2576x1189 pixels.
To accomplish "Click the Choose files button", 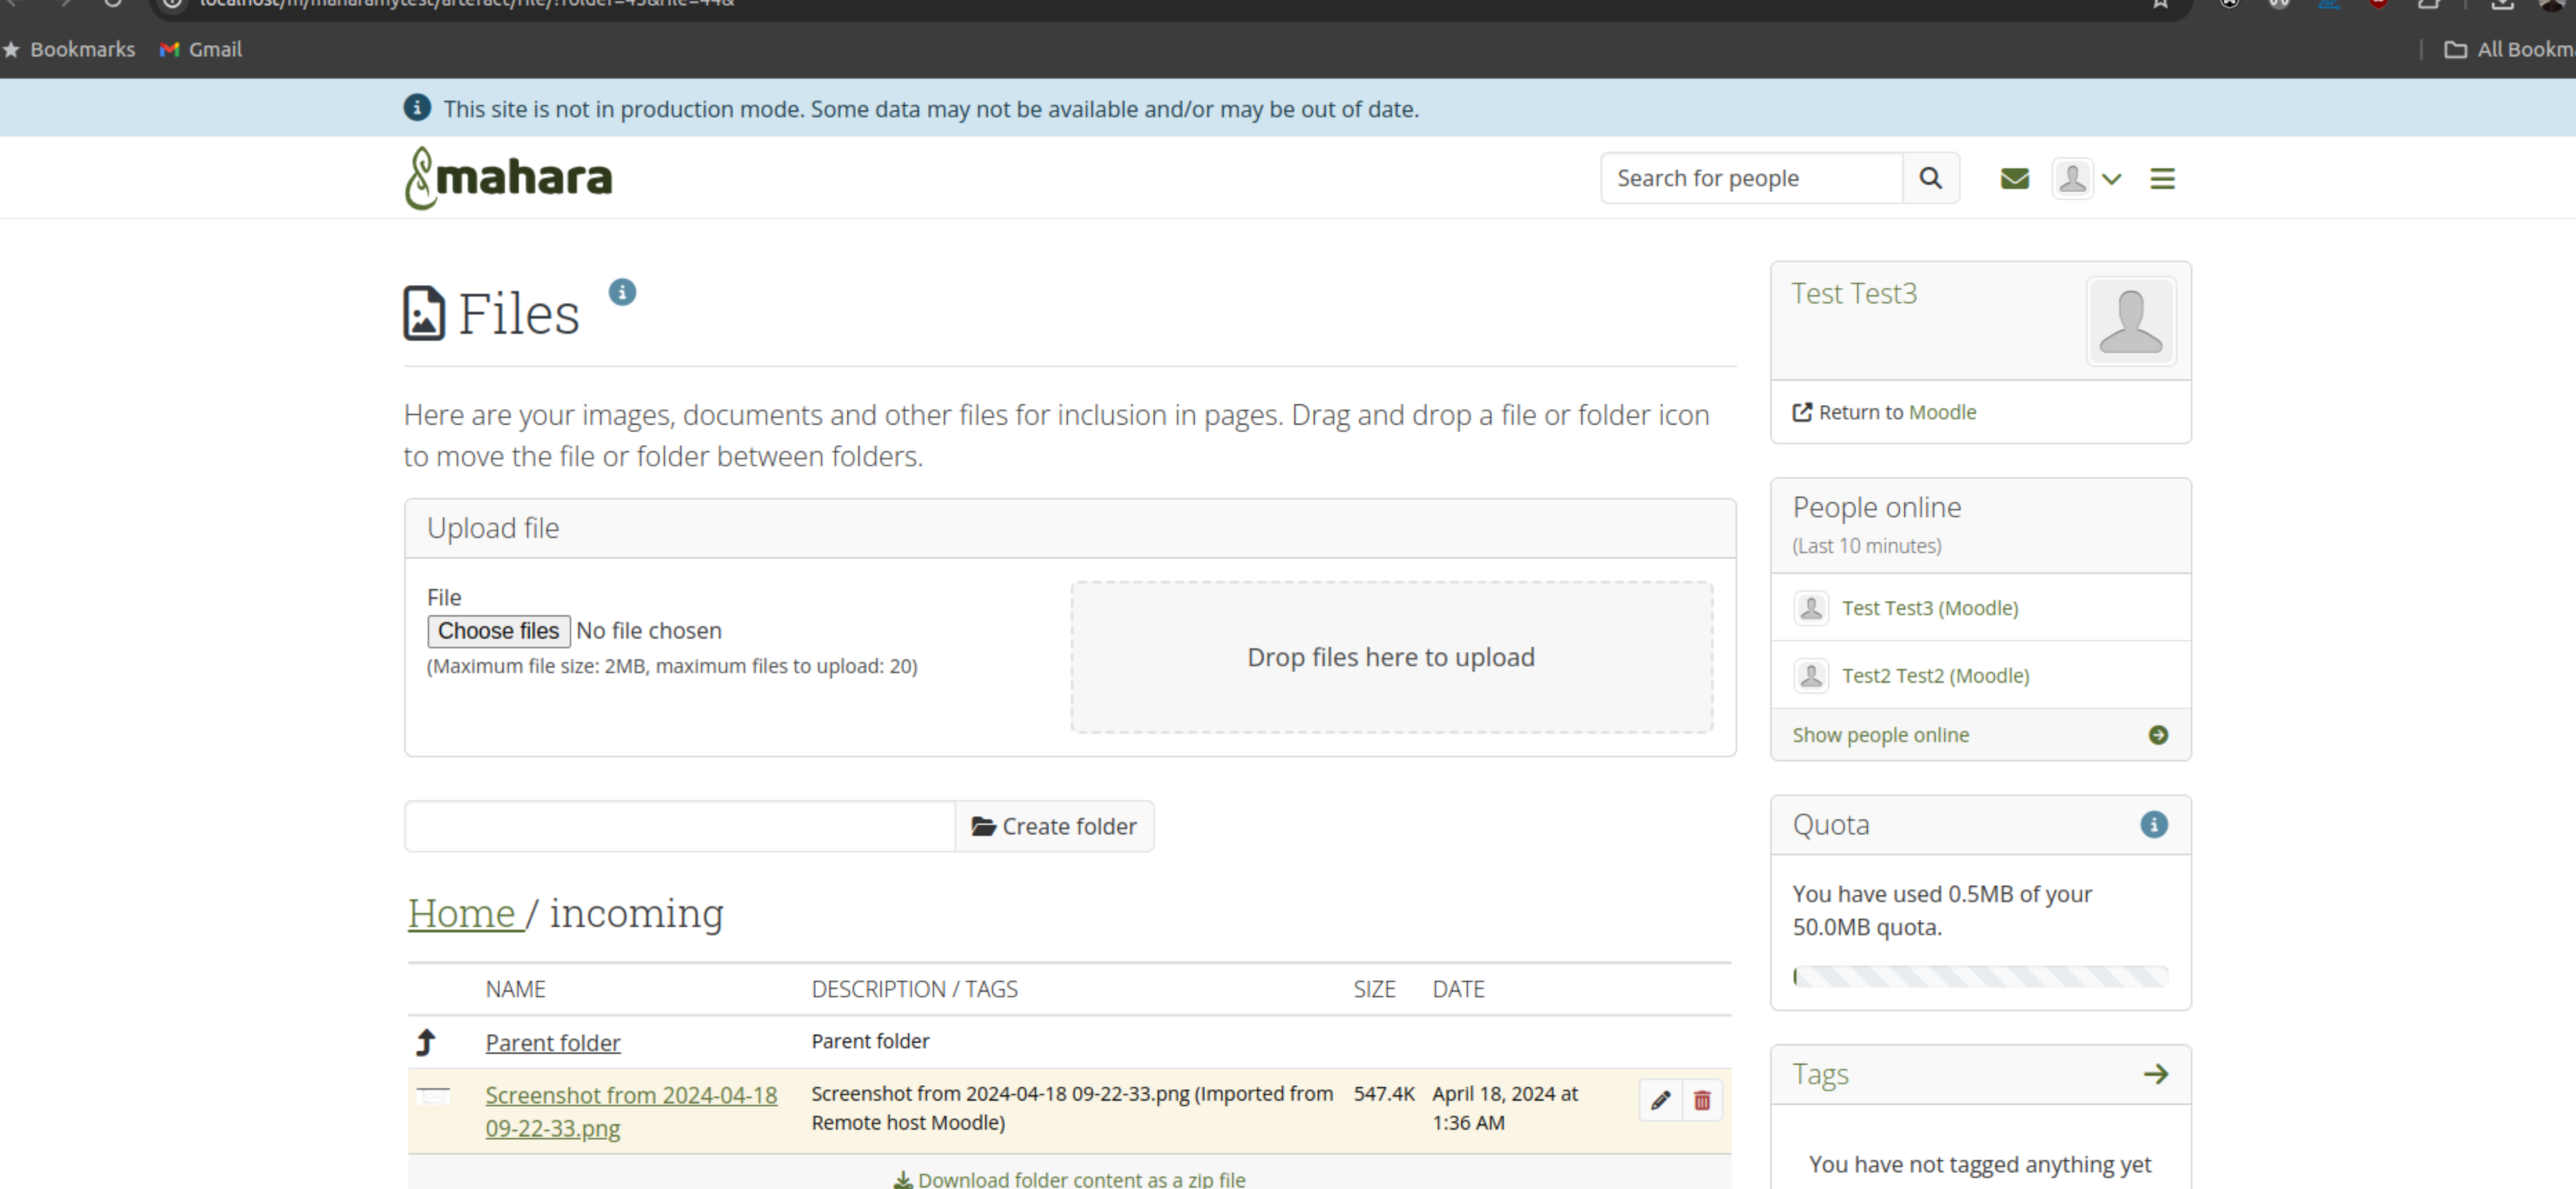I will click(498, 631).
